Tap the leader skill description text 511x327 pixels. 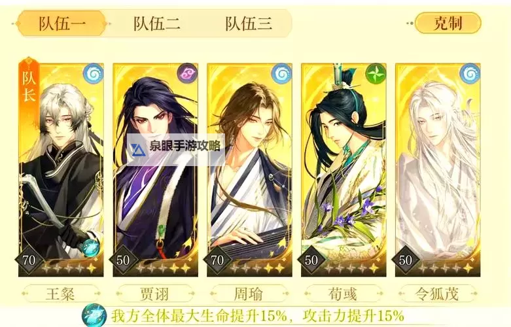click(257, 316)
